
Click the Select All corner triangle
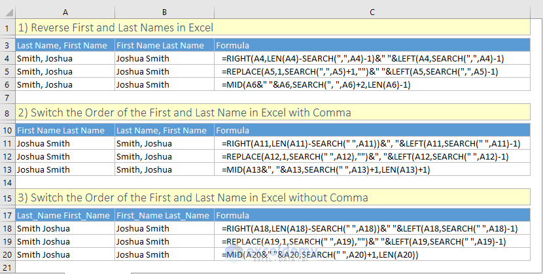pos(9,12)
